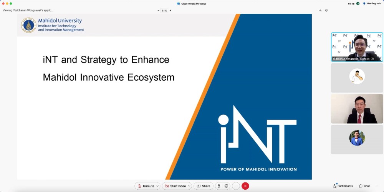Turn on camera with Start video

point(175,186)
